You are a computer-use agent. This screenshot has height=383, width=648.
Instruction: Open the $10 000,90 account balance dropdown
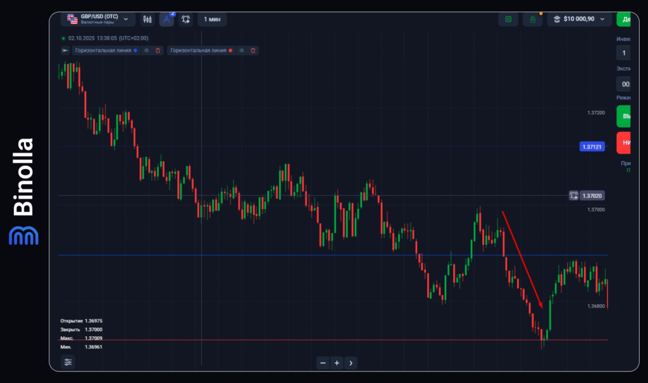(x=580, y=20)
